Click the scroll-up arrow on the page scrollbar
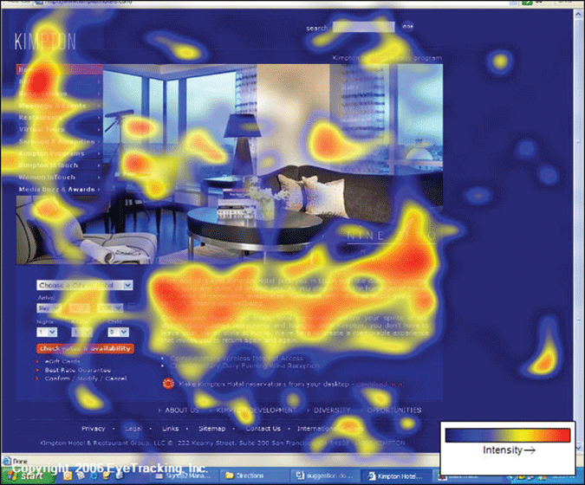Image resolution: width=585 pixels, height=485 pixels. [577, 7]
